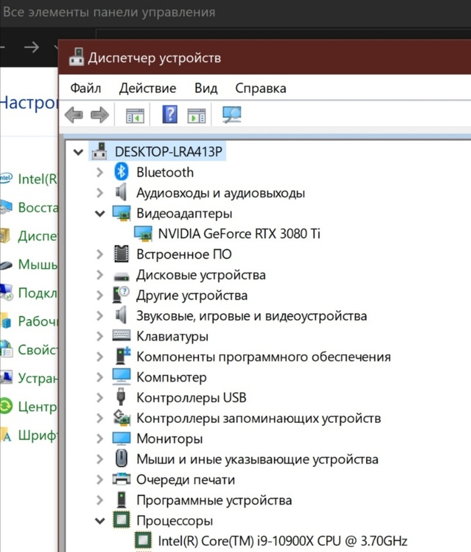Click the mouse icon beside Мыши и иные указывающие устройства
Image resolution: width=471 pixels, height=552 pixels.
tap(121, 458)
